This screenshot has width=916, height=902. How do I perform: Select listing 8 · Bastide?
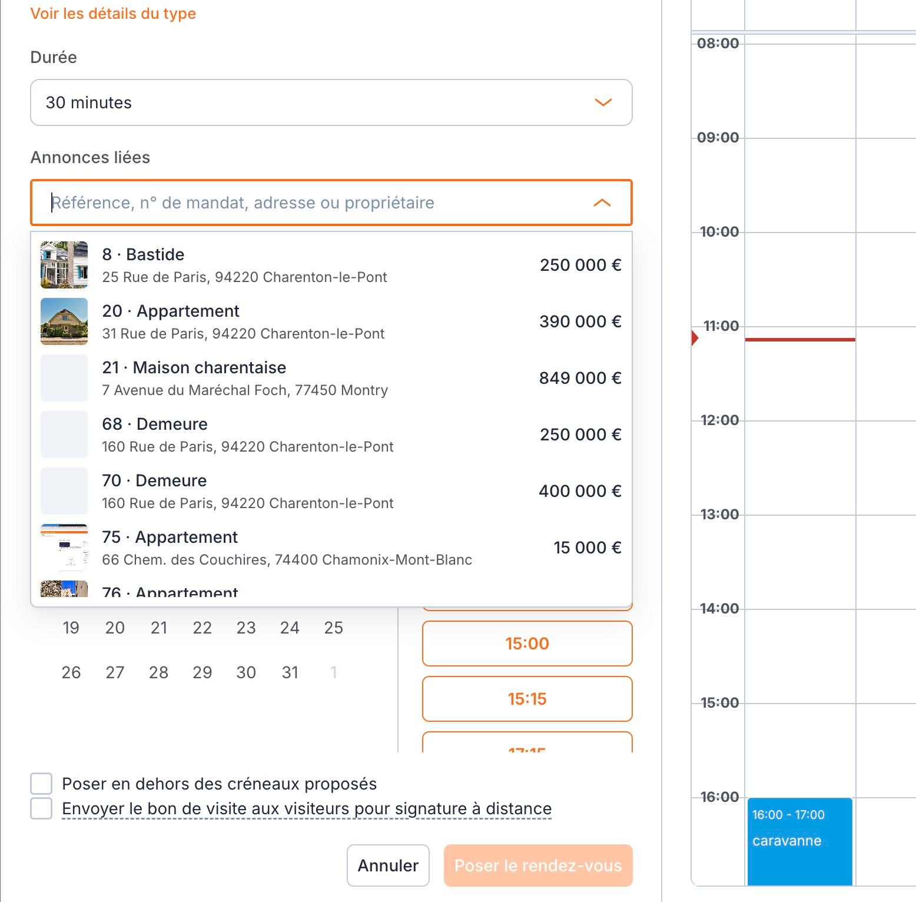tap(331, 265)
